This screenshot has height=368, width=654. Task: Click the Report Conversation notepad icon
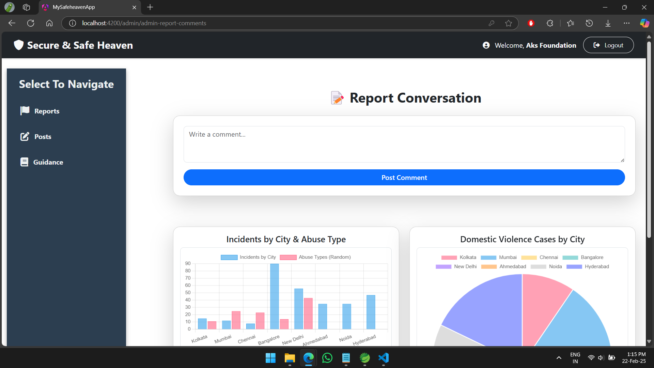tap(337, 98)
